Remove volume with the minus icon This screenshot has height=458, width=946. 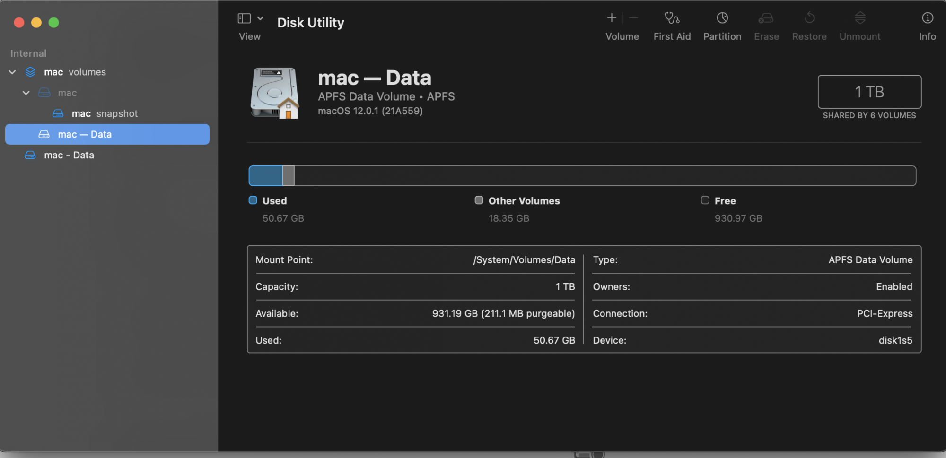[x=634, y=18]
